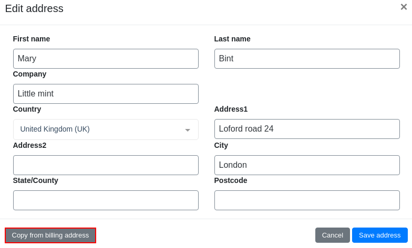The height and width of the screenshot is (248, 412).
Task: Focus the empty State/County input
Action: (106, 200)
